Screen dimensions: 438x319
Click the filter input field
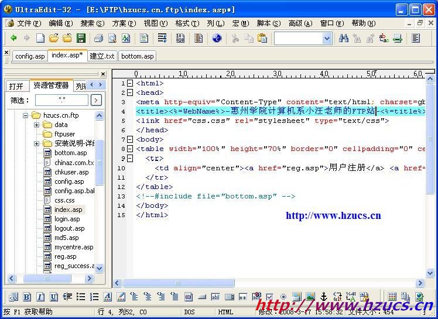[61, 100]
